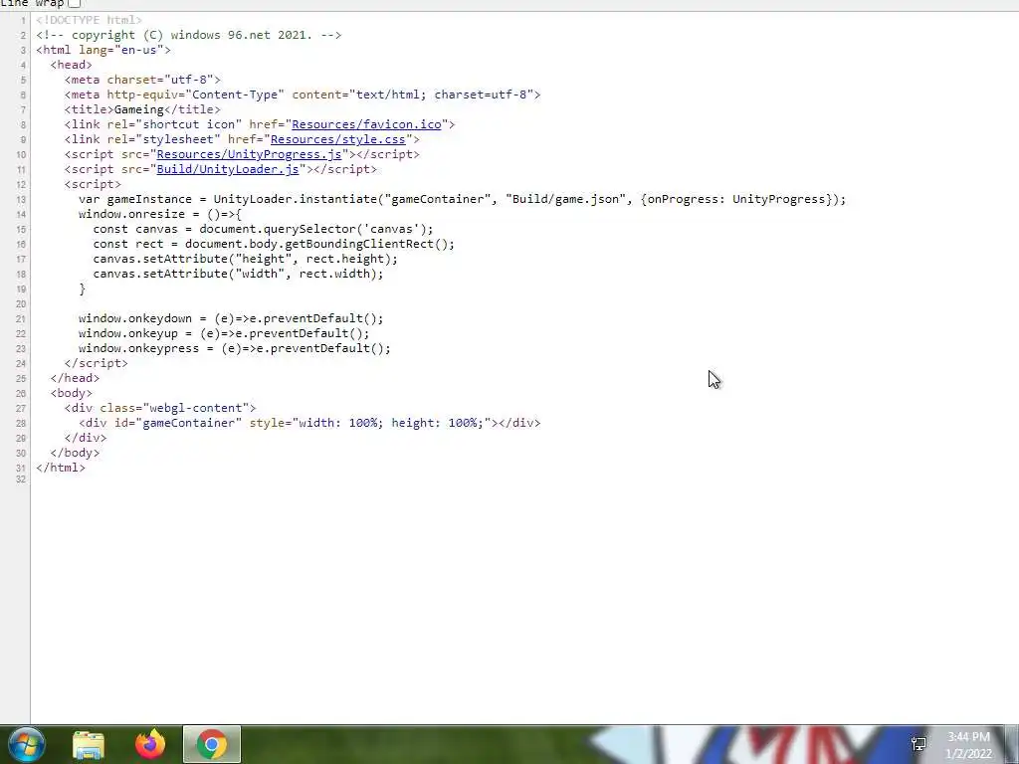This screenshot has width=1019, height=764.
Task: Click the getBoundingClientRect line
Action: 274,244
